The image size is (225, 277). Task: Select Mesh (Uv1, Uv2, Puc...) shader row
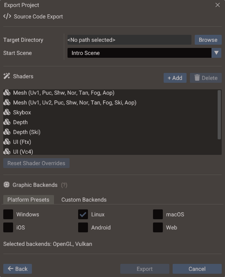(x=110, y=102)
